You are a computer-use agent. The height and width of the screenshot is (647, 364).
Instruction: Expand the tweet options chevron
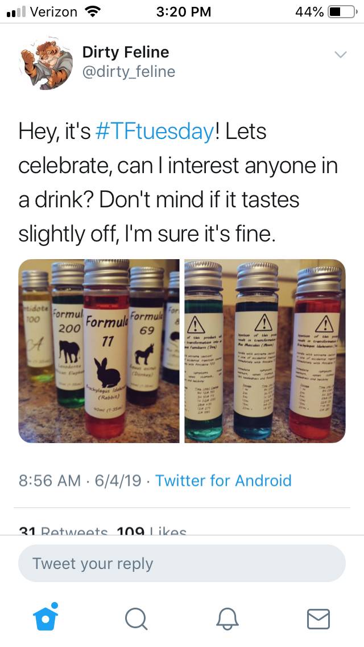tap(340, 55)
